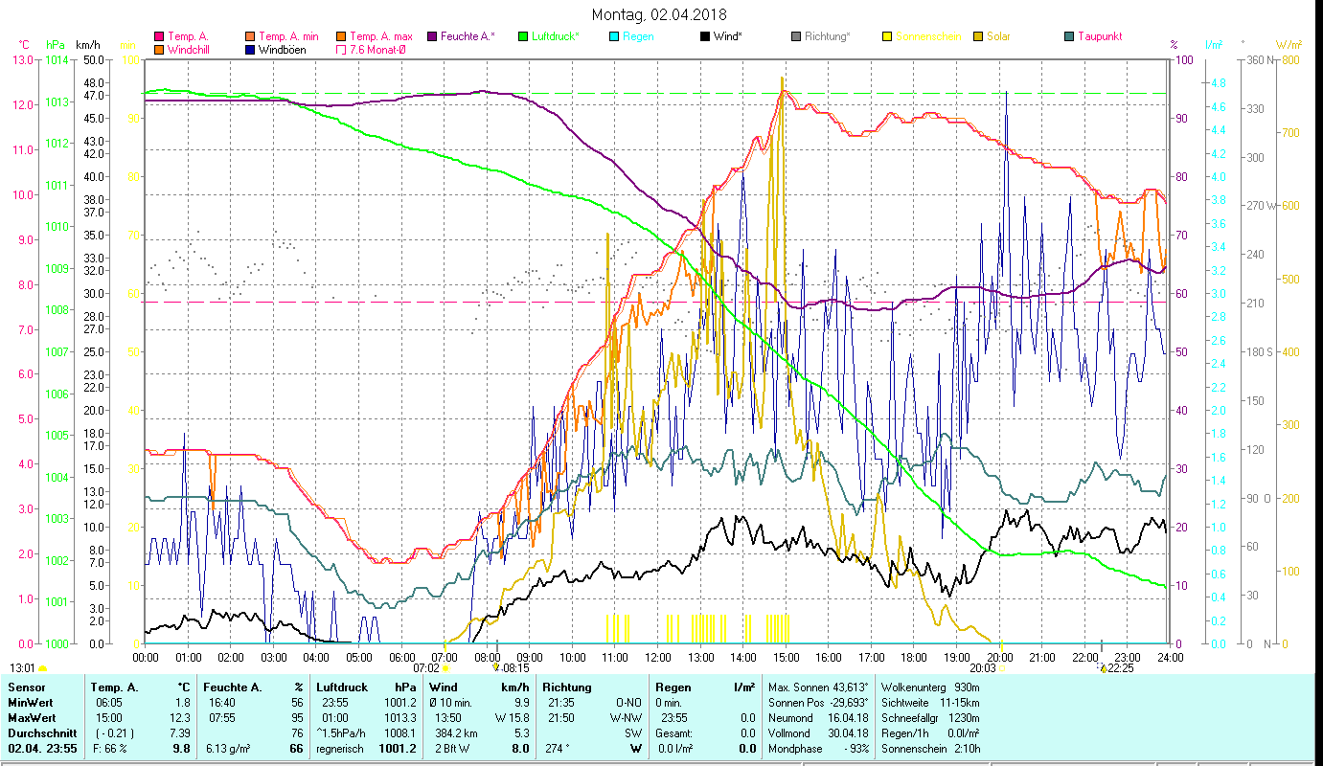Click the Luftdruck column header in table

342,687
